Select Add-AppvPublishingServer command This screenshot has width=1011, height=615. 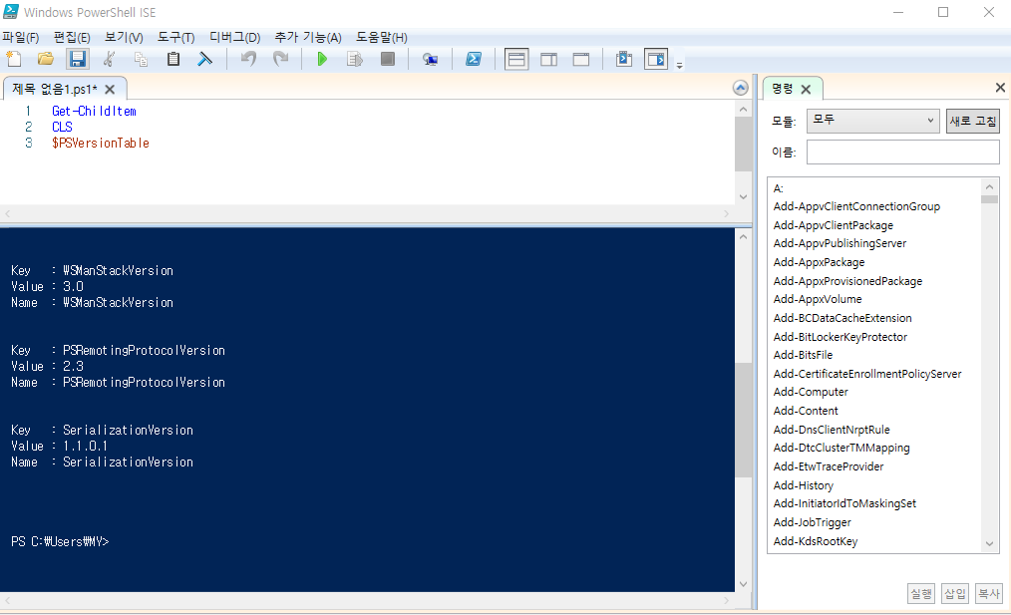coord(840,243)
